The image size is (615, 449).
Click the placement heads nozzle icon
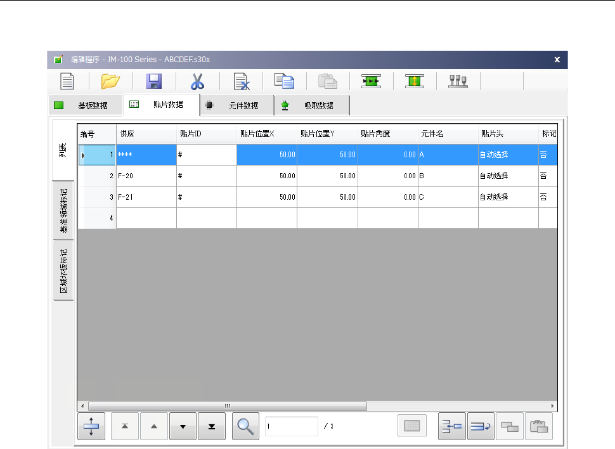click(458, 81)
